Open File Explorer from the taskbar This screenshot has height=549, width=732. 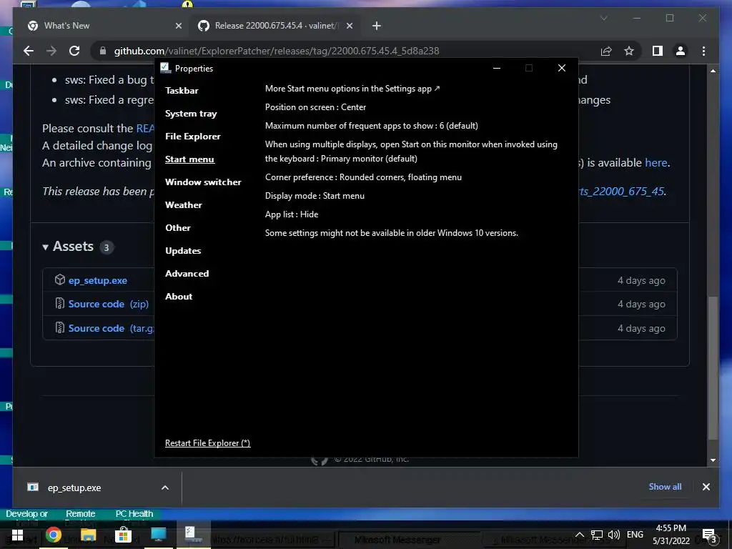[x=88, y=535]
